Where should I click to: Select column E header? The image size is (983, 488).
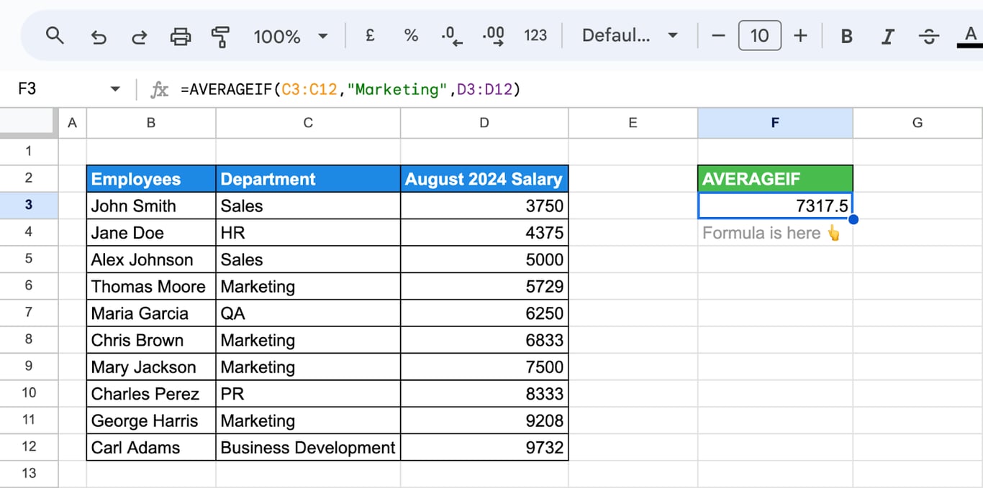(x=633, y=123)
